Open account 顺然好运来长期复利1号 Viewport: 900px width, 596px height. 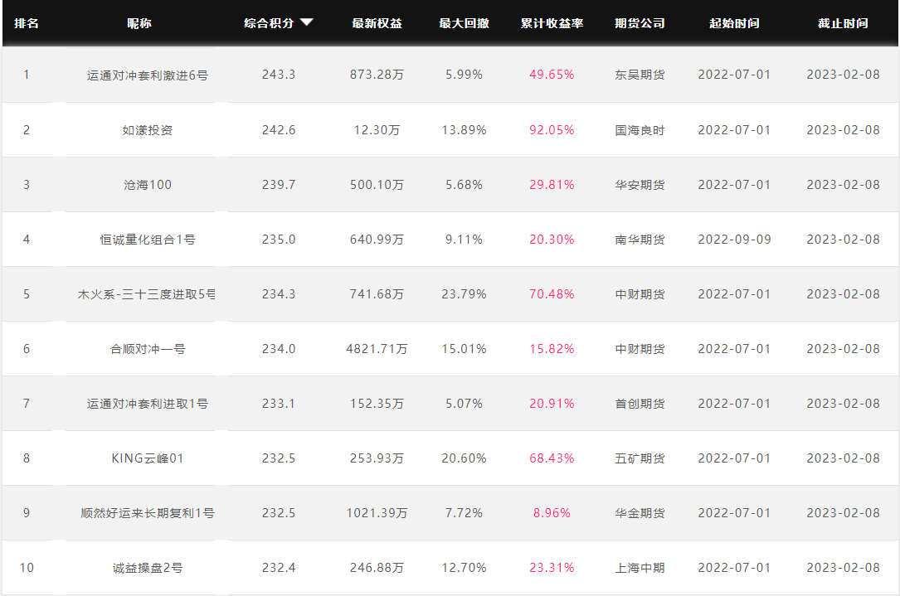coord(148,513)
